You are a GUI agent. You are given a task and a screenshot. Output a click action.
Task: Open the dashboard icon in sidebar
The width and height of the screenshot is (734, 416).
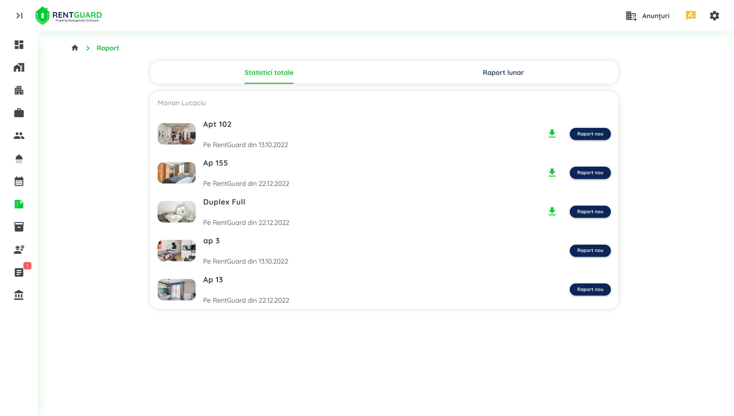point(19,45)
